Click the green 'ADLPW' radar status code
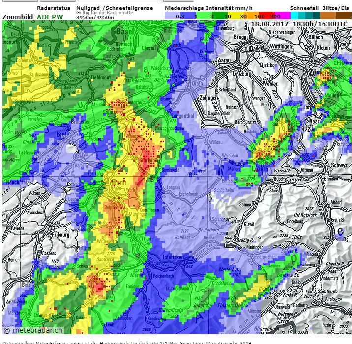This screenshot has width=352, height=344. click(50, 17)
